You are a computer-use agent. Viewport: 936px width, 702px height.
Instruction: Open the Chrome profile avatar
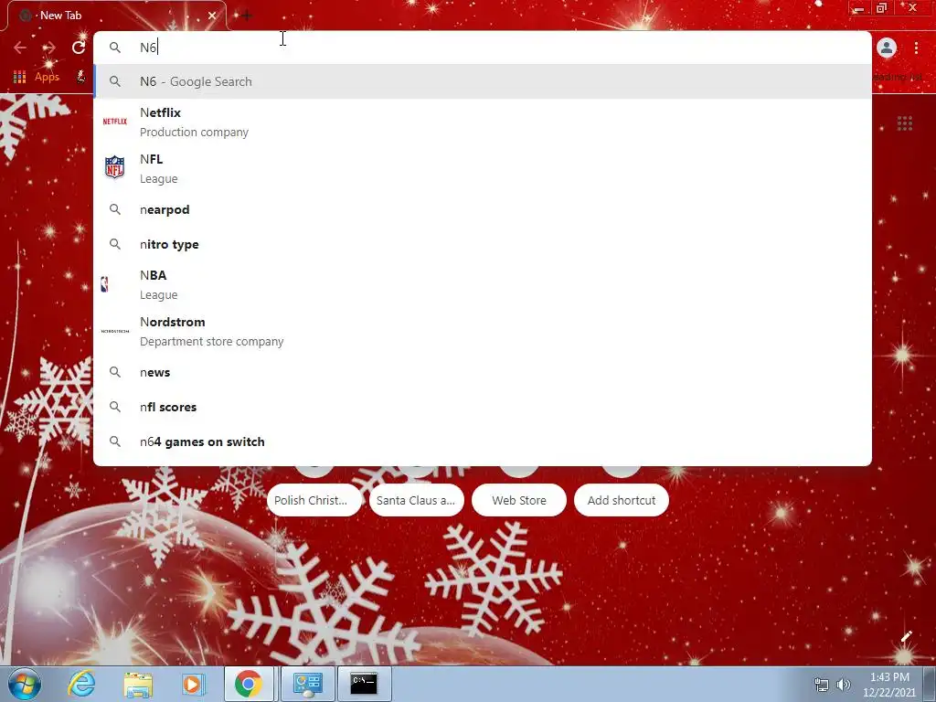click(887, 48)
